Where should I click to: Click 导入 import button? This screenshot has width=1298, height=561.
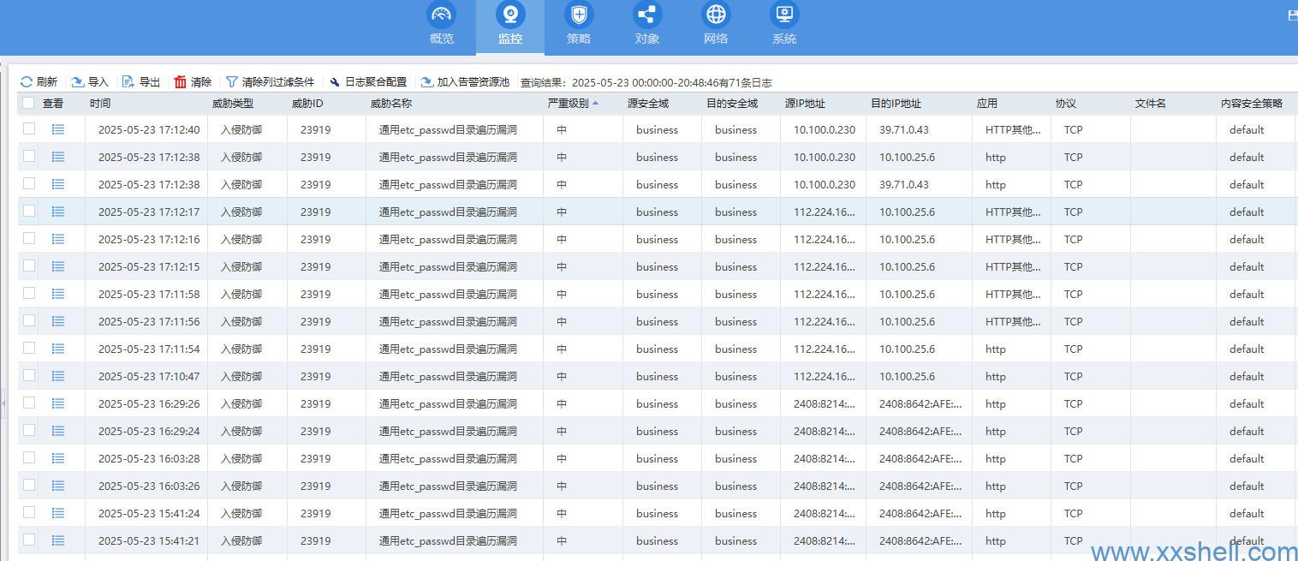90,82
